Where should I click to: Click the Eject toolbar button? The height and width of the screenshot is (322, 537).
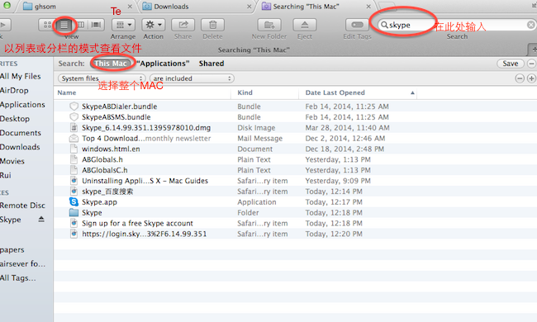[305, 25]
